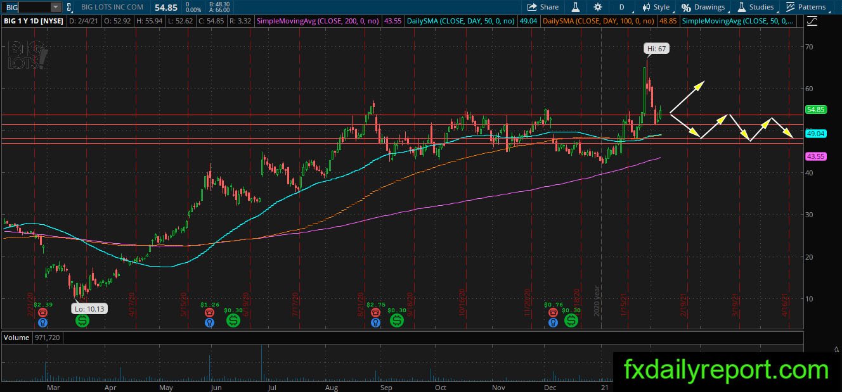
Task: Click the chart mode icon beside studies header
Action: coord(812,21)
